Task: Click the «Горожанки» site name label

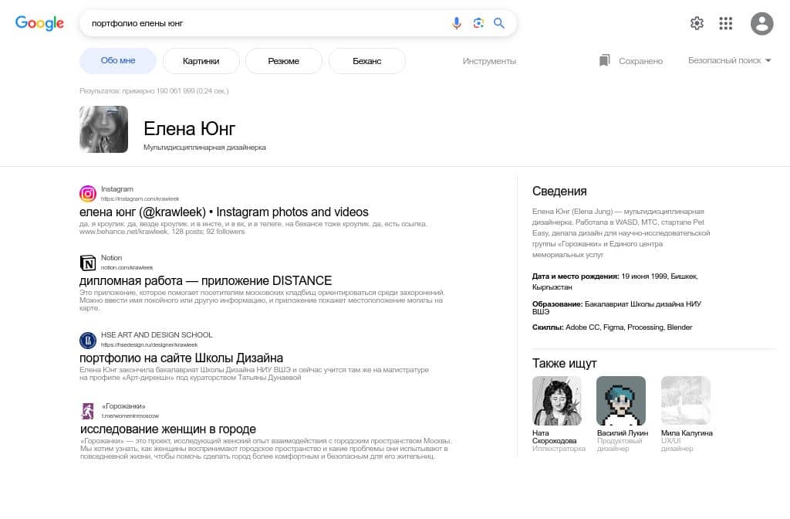Action: 123,406
